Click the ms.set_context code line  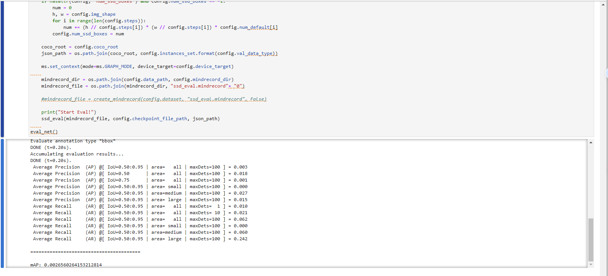click(x=137, y=66)
